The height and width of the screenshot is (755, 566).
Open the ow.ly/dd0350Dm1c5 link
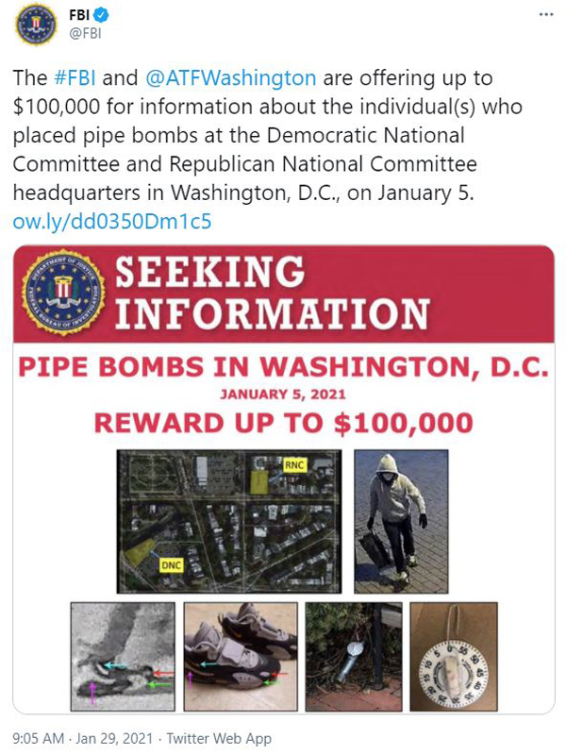click(x=112, y=221)
